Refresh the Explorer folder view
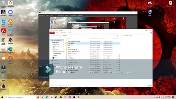 coord(117,35)
